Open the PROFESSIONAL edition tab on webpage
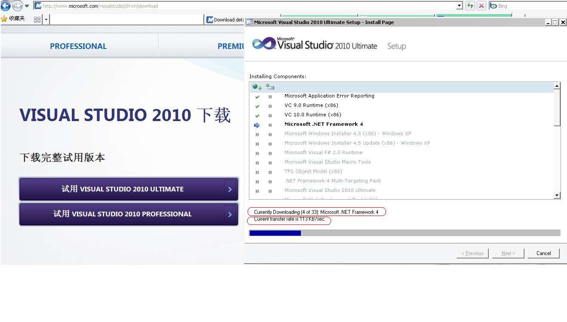Screen dimensions: 567x322 [x=78, y=46]
